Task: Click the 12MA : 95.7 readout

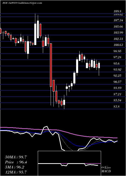Action: tap(16, 172)
